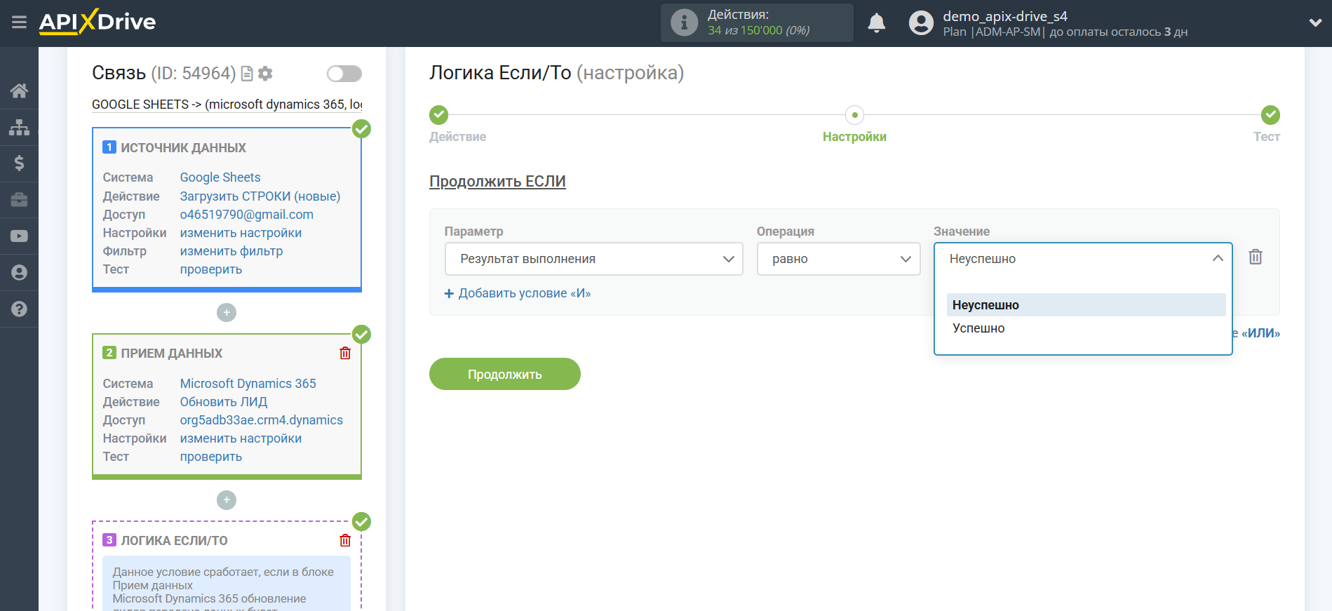Open the Операция dropdown равно
The width and height of the screenshot is (1332, 611).
(x=838, y=259)
